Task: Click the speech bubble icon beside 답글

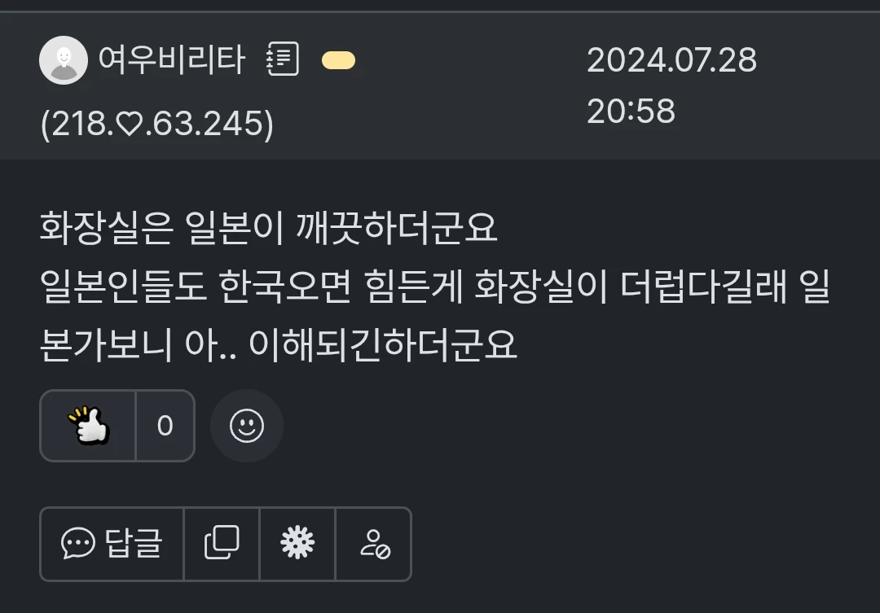Action: pyautogui.click(x=78, y=543)
